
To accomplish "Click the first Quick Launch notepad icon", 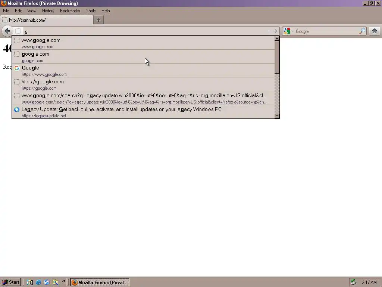I will coord(30,282).
